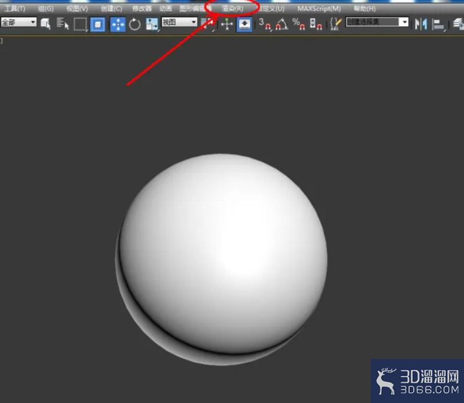Open Edit Named Selection Sets

pos(336,24)
